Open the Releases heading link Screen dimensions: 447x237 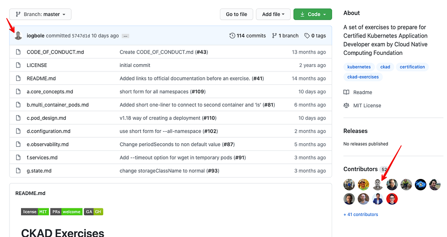(x=355, y=131)
